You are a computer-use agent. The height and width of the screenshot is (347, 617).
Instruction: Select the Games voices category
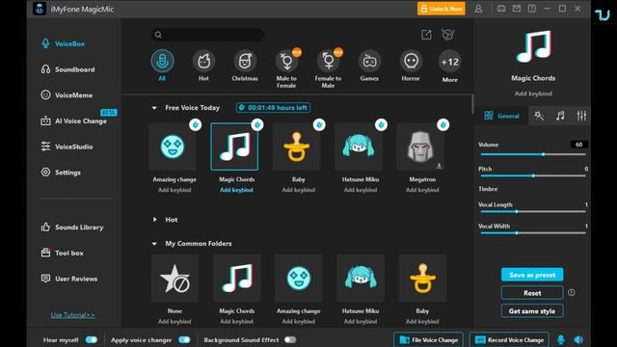click(x=369, y=66)
